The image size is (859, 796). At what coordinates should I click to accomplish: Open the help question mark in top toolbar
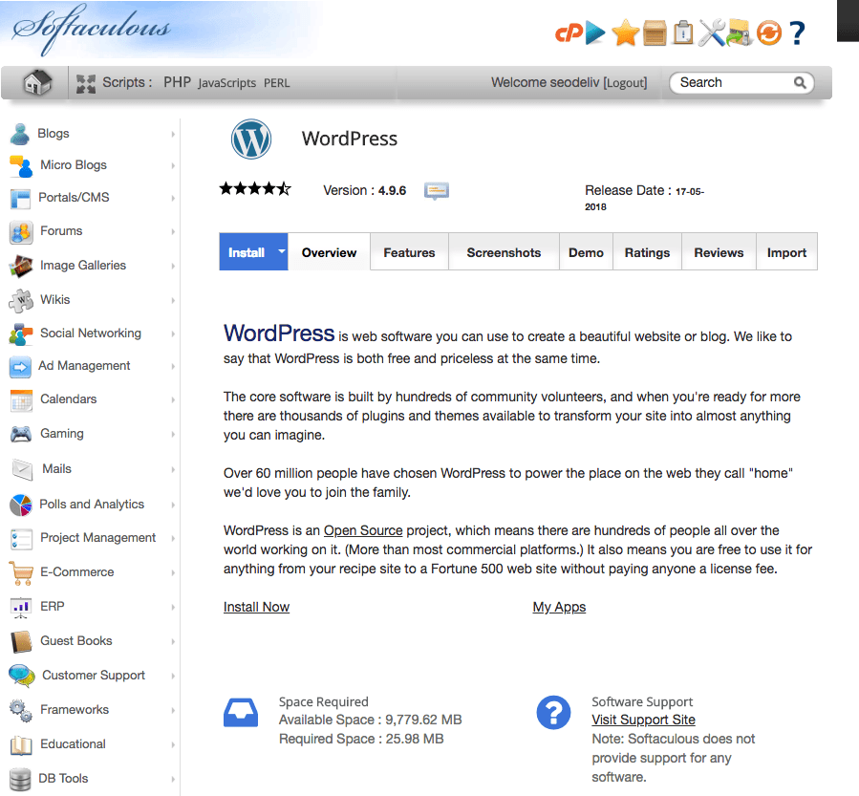pos(798,33)
